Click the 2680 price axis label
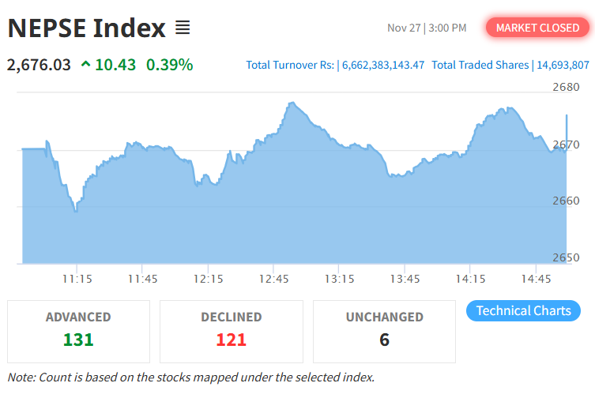The image size is (595, 398). (566, 87)
